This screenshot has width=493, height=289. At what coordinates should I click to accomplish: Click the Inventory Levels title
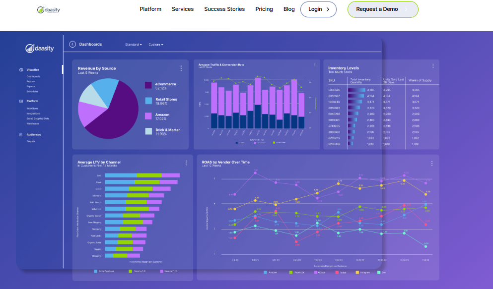344,68
